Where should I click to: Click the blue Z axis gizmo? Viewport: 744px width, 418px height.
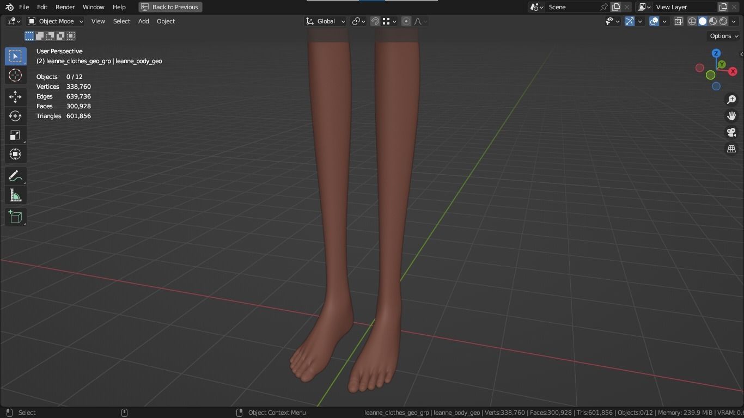716,53
